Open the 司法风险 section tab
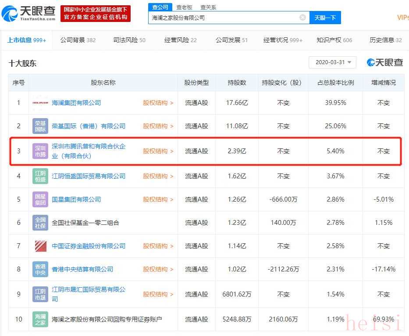409x336 pixels. 129,40
